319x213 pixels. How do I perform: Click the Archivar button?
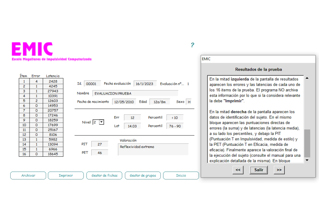click(x=28, y=176)
